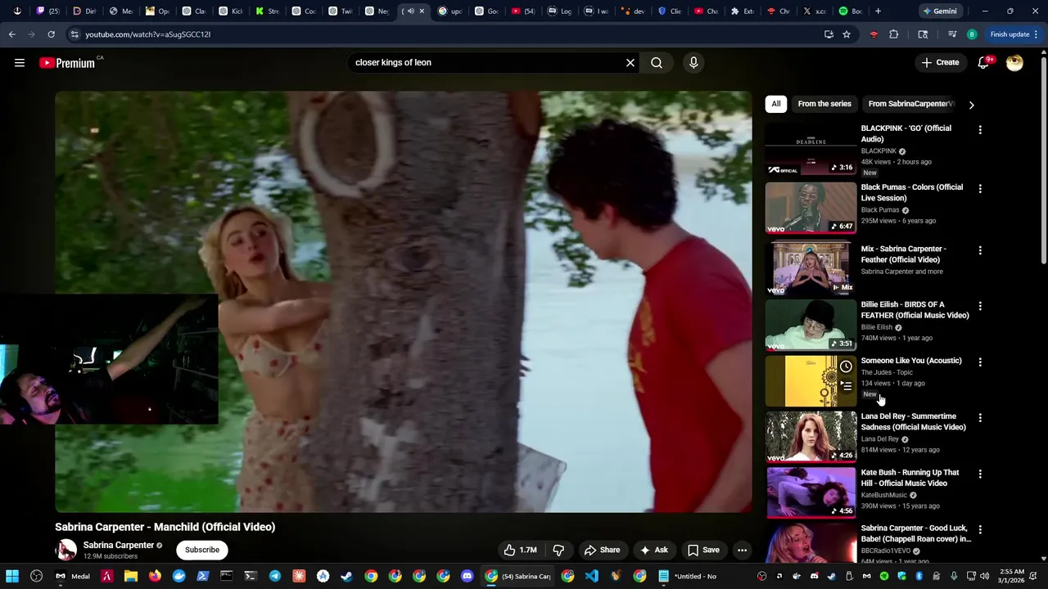Open options for Someone Like You video
The image size is (1048, 589).
[980, 362]
